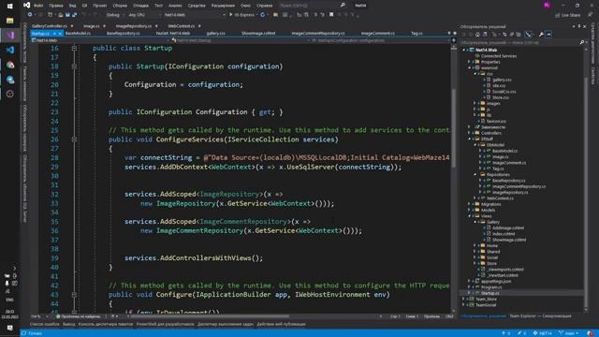
Task: Select appsettings.json in Solution Explorer
Action: coord(496,281)
